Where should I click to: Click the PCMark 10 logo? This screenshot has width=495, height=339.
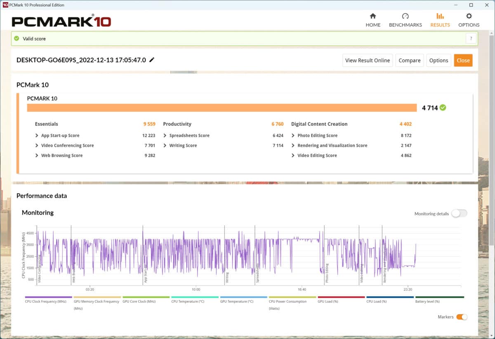(x=61, y=21)
